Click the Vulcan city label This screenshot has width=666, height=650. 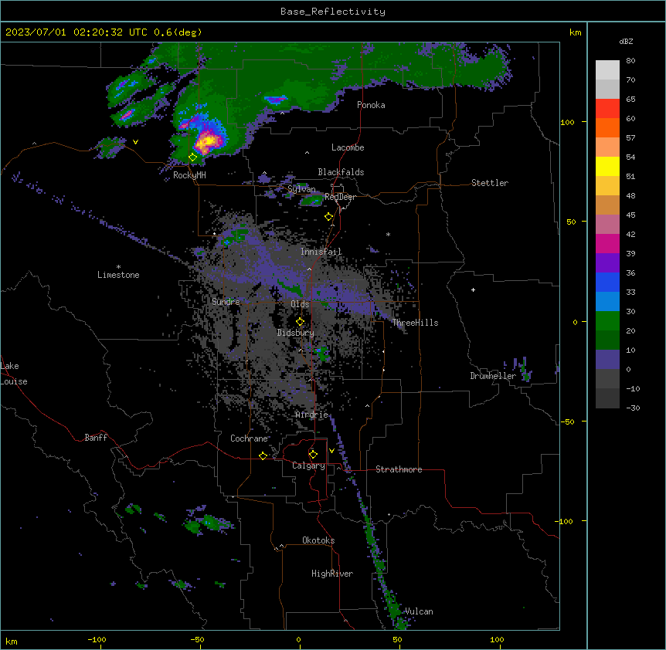pyautogui.click(x=419, y=611)
